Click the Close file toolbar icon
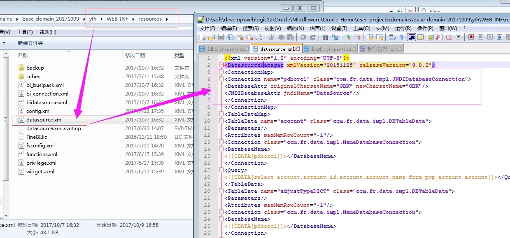Image resolution: width=510 pixels, height=238 pixels. (240, 37)
